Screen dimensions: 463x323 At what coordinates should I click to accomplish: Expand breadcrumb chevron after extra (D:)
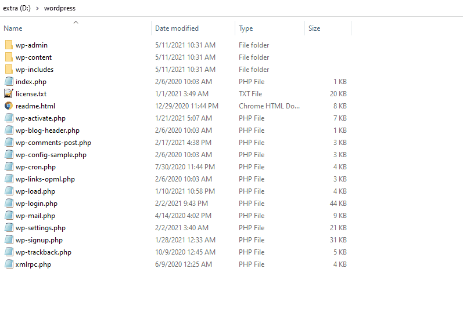coord(37,8)
